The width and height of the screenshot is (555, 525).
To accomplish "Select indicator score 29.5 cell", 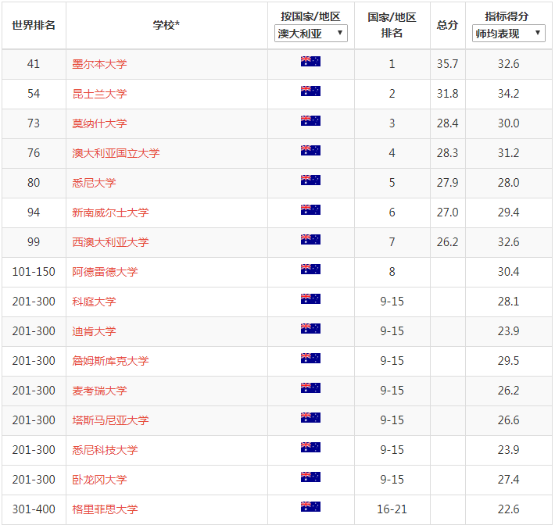I will tap(509, 361).
